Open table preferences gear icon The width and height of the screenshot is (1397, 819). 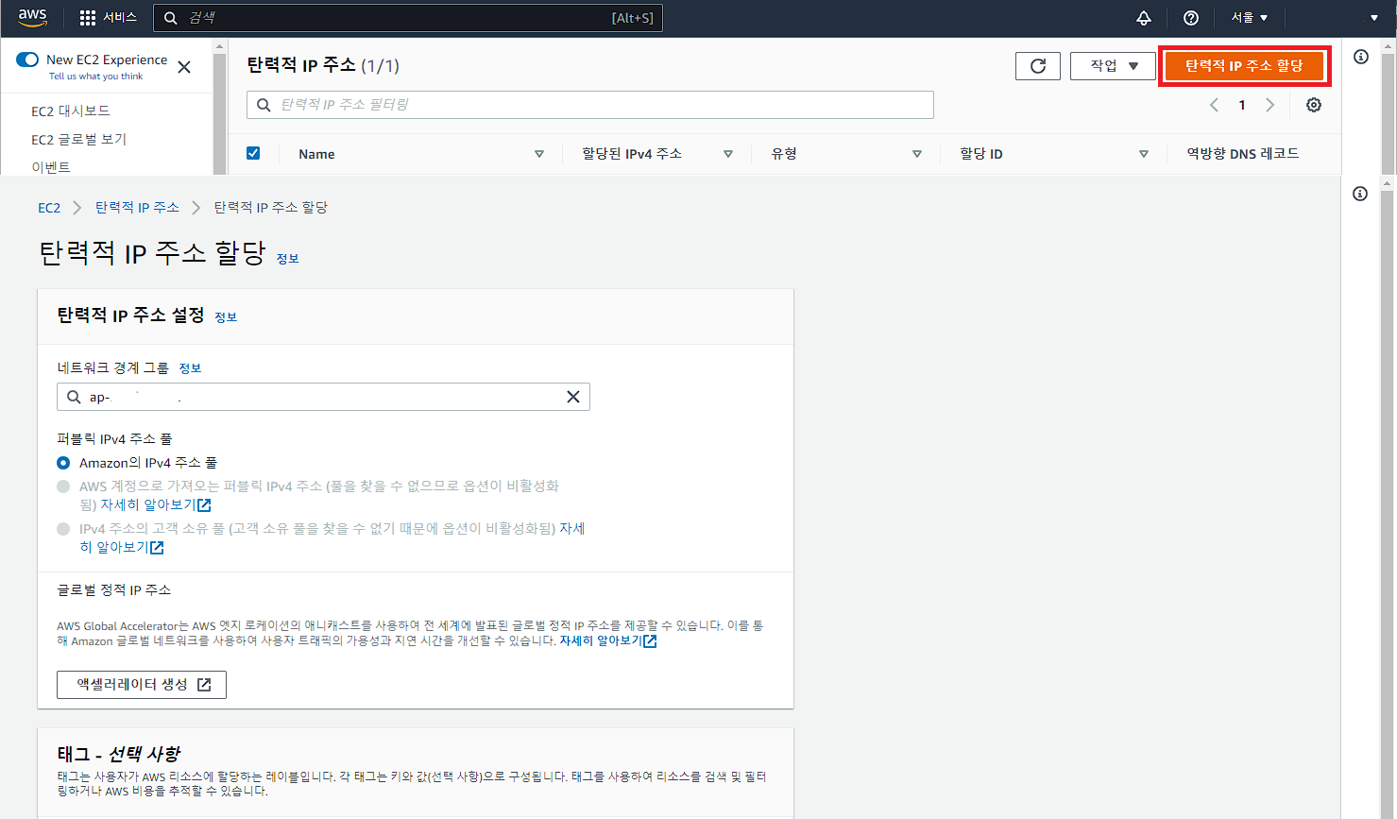[1314, 105]
